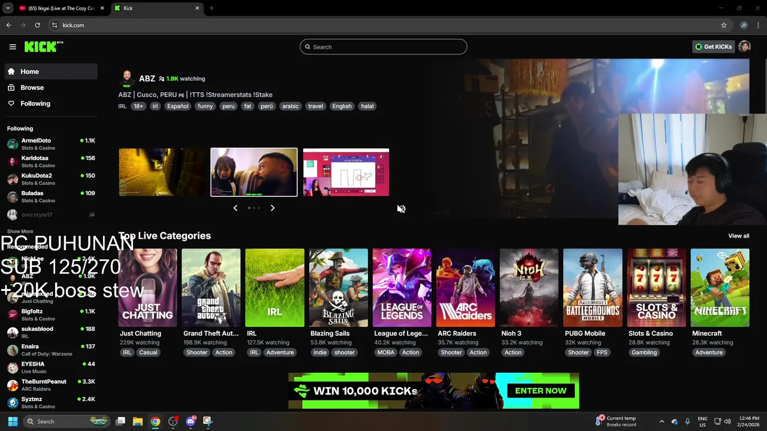Open Karldotaa's channel in Following list
The width and height of the screenshot is (767, 431).
coord(51,162)
